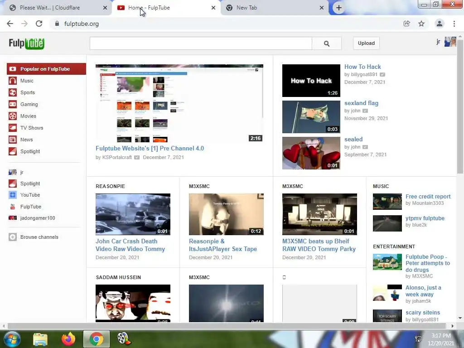Viewport: 464px width, 348px height.
Task: Click the KSPortalcraft author name
Action: [x=117, y=157]
